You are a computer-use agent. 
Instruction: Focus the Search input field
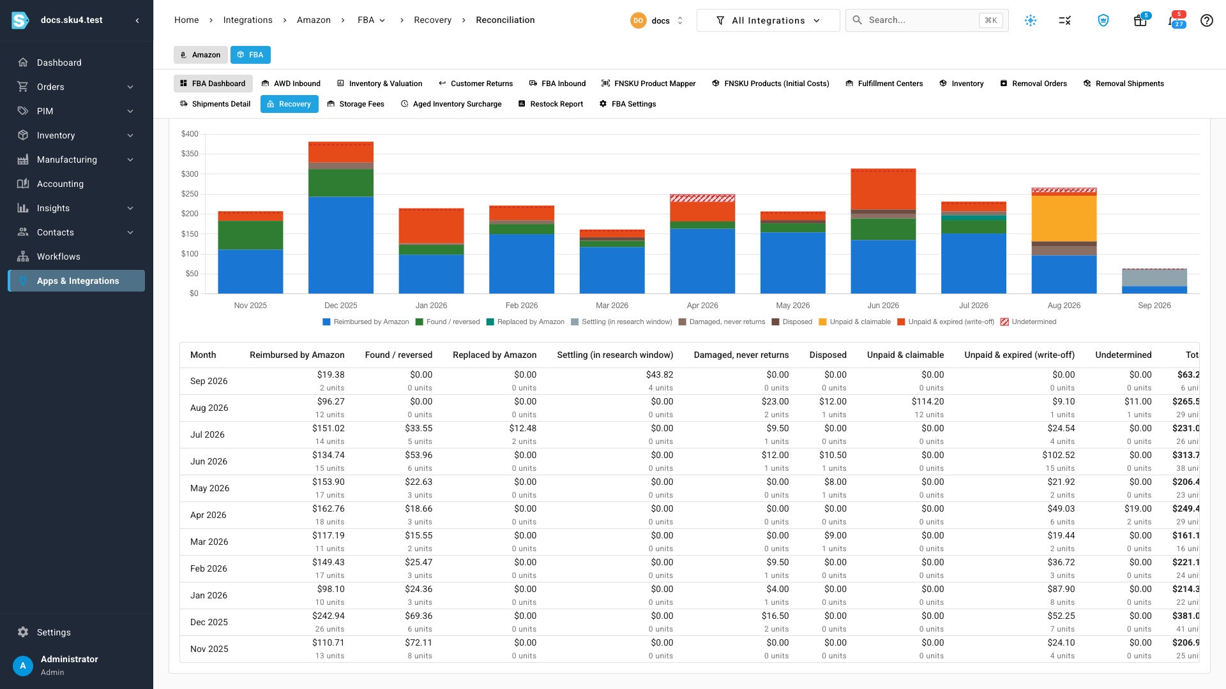(927, 20)
